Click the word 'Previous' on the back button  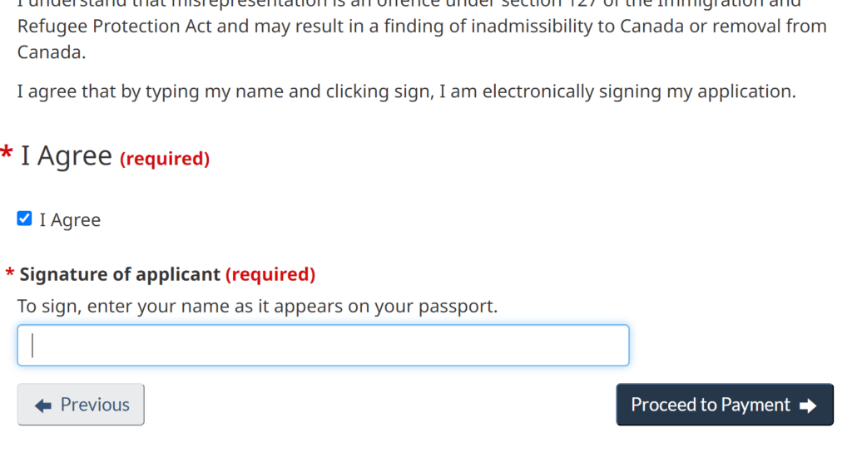coord(95,405)
